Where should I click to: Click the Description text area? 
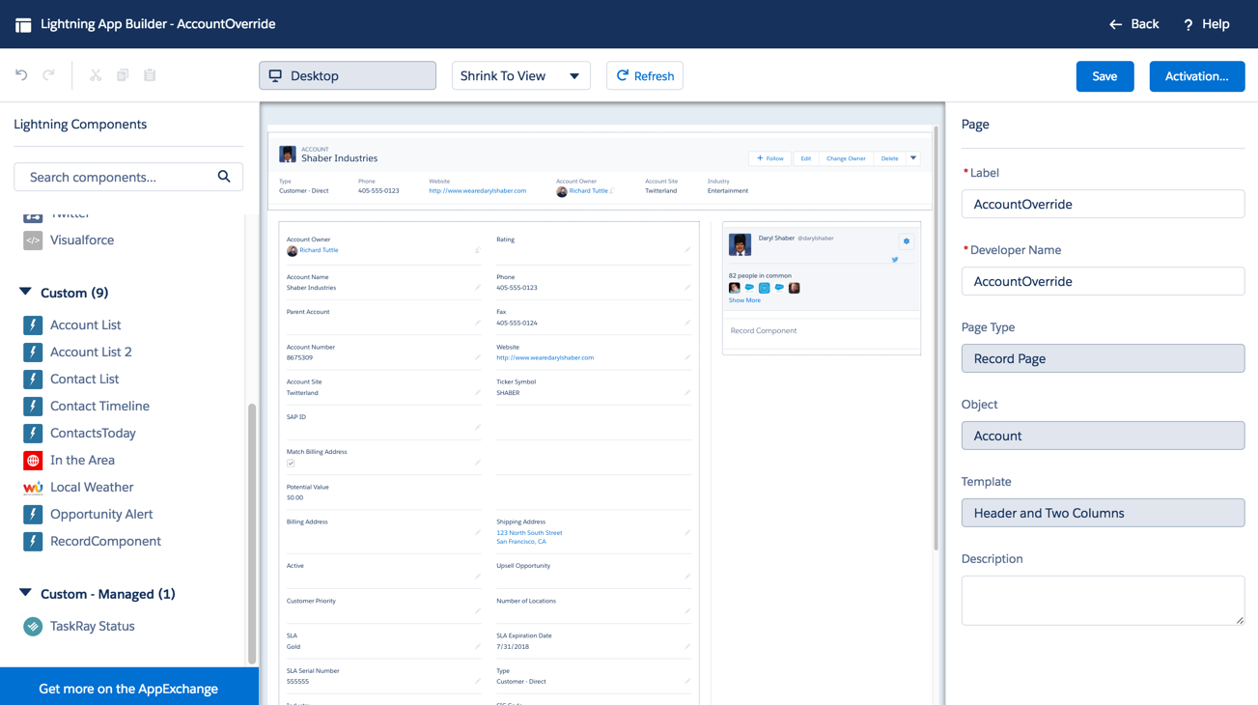point(1103,601)
